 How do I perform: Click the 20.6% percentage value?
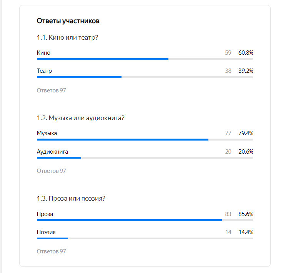click(246, 152)
